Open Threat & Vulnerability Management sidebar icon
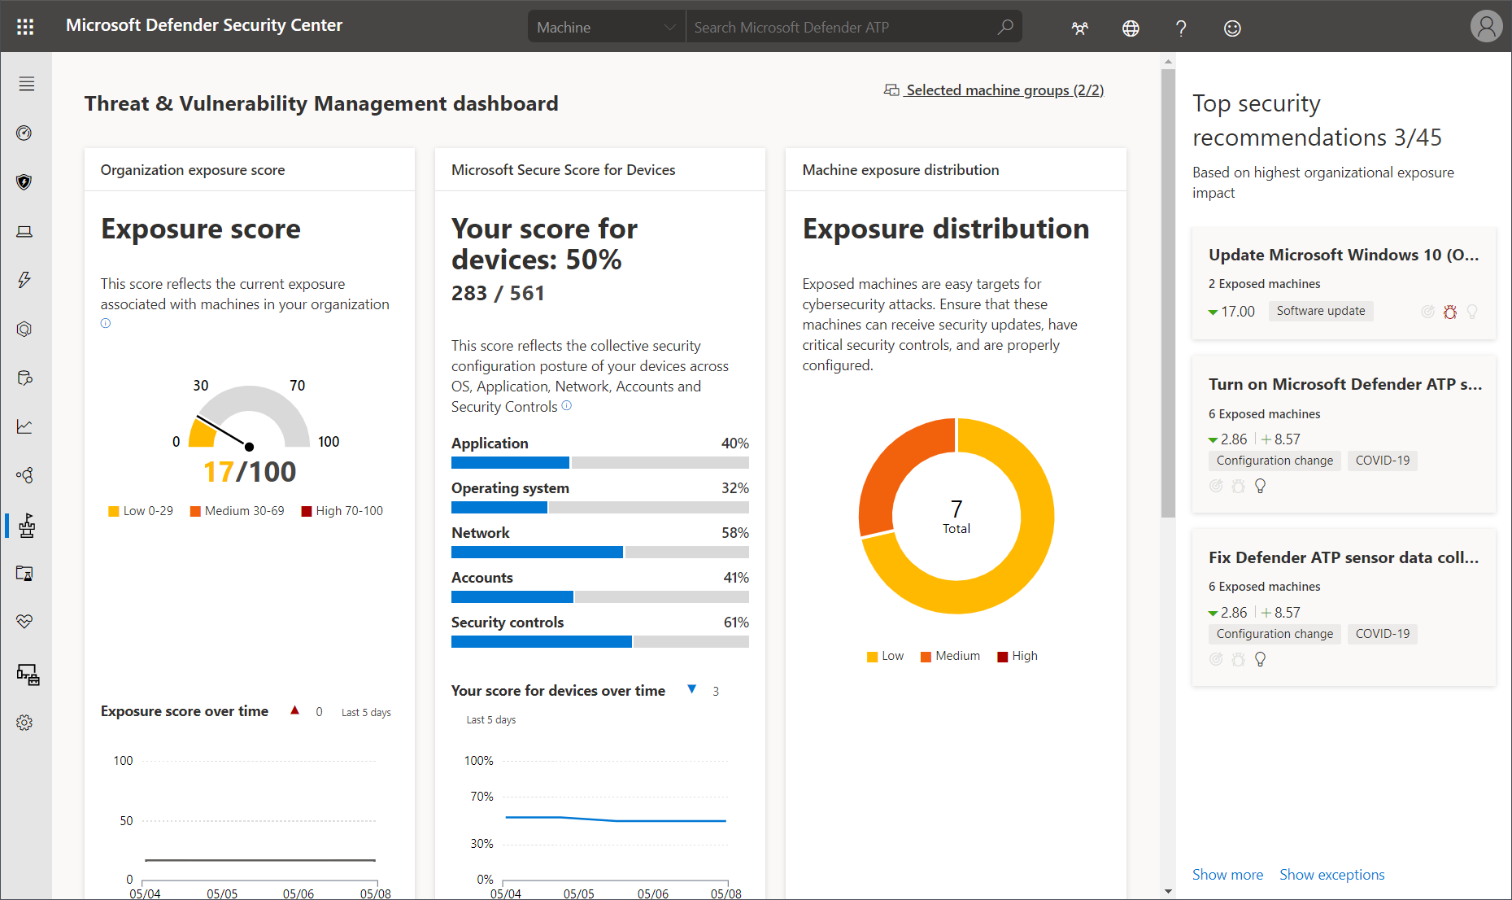This screenshot has height=900, width=1512. tap(27, 526)
